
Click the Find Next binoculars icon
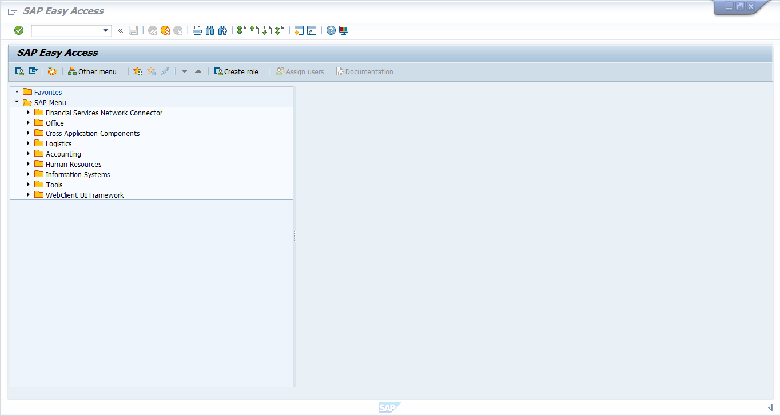222,30
